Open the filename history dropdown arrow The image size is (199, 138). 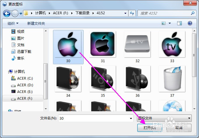[x=131, y=118]
